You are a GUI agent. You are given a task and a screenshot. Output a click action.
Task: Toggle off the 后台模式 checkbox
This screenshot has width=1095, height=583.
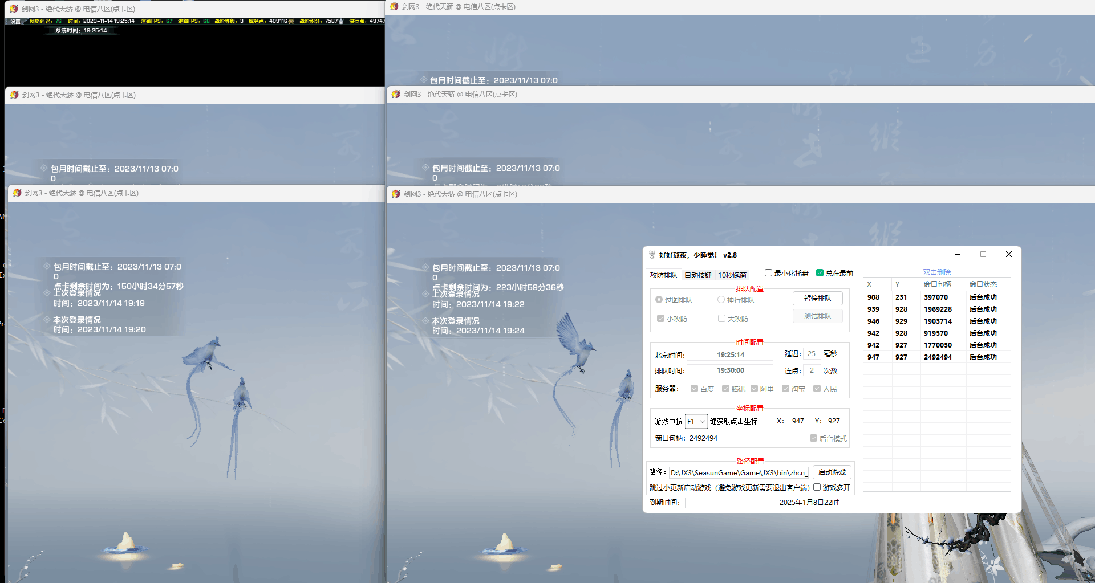point(813,438)
